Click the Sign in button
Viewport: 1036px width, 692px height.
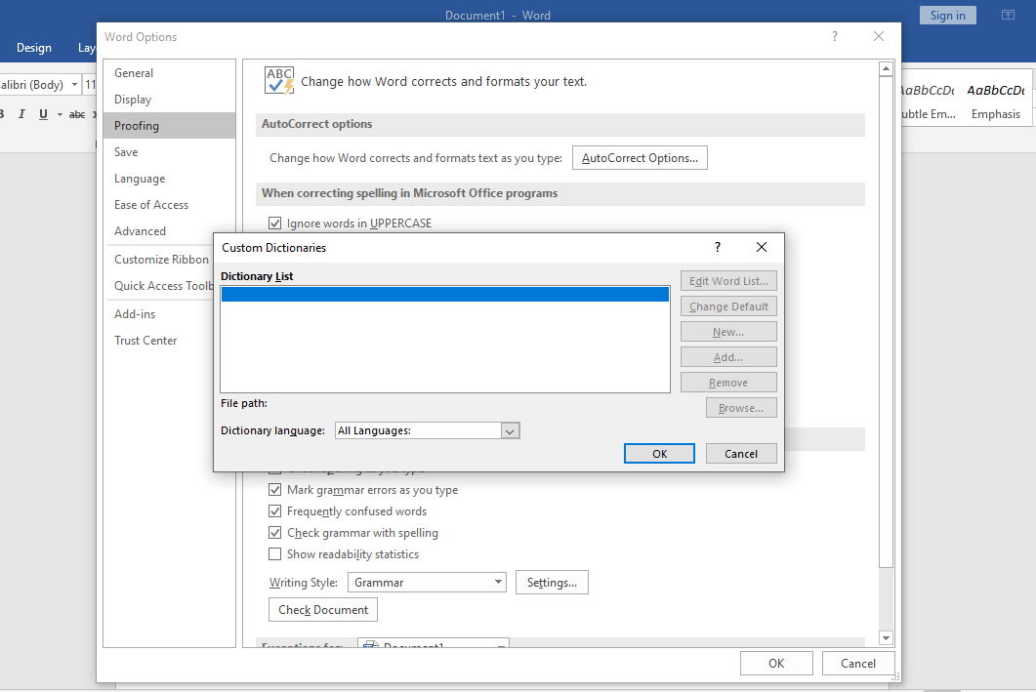(x=947, y=16)
